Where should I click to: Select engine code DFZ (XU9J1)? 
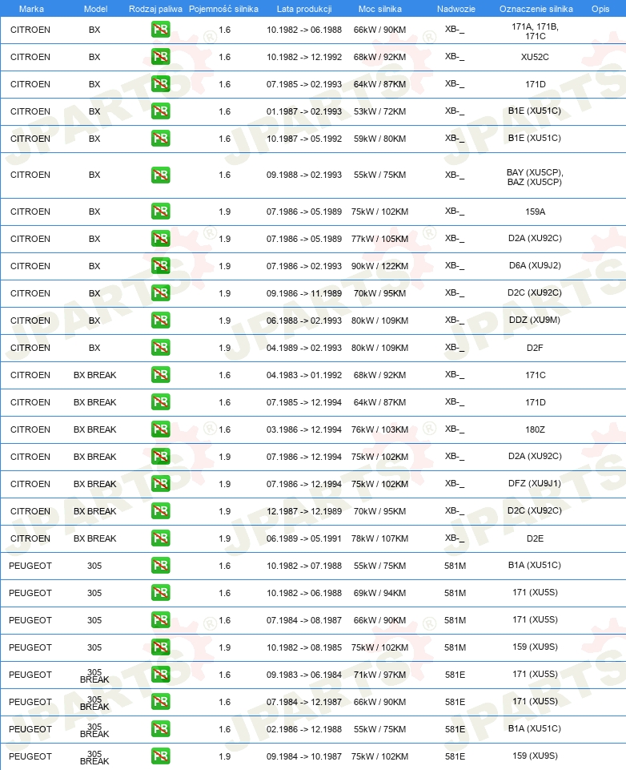pos(535,484)
